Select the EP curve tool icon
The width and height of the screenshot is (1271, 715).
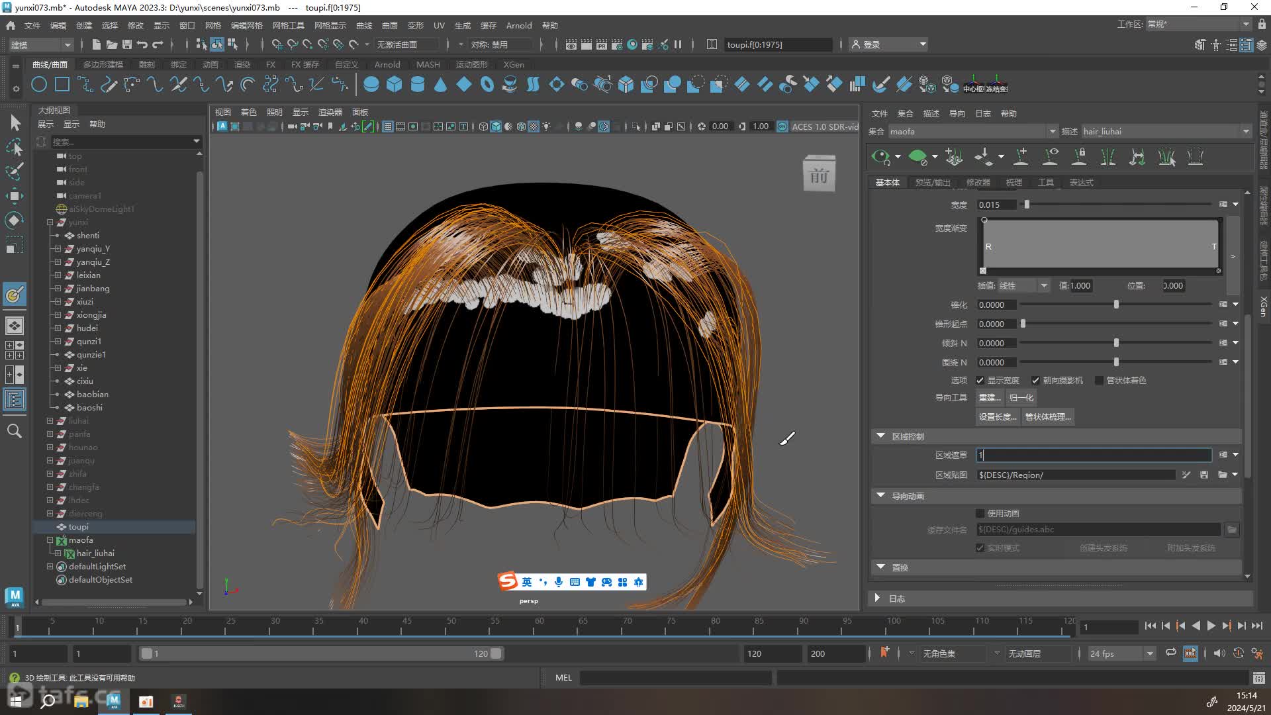[x=85, y=85]
